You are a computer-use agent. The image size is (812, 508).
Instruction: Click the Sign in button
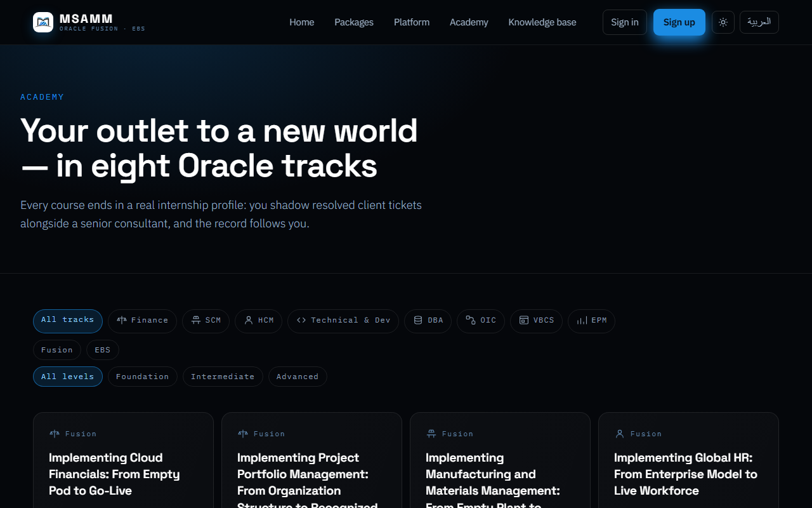pos(625,22)
